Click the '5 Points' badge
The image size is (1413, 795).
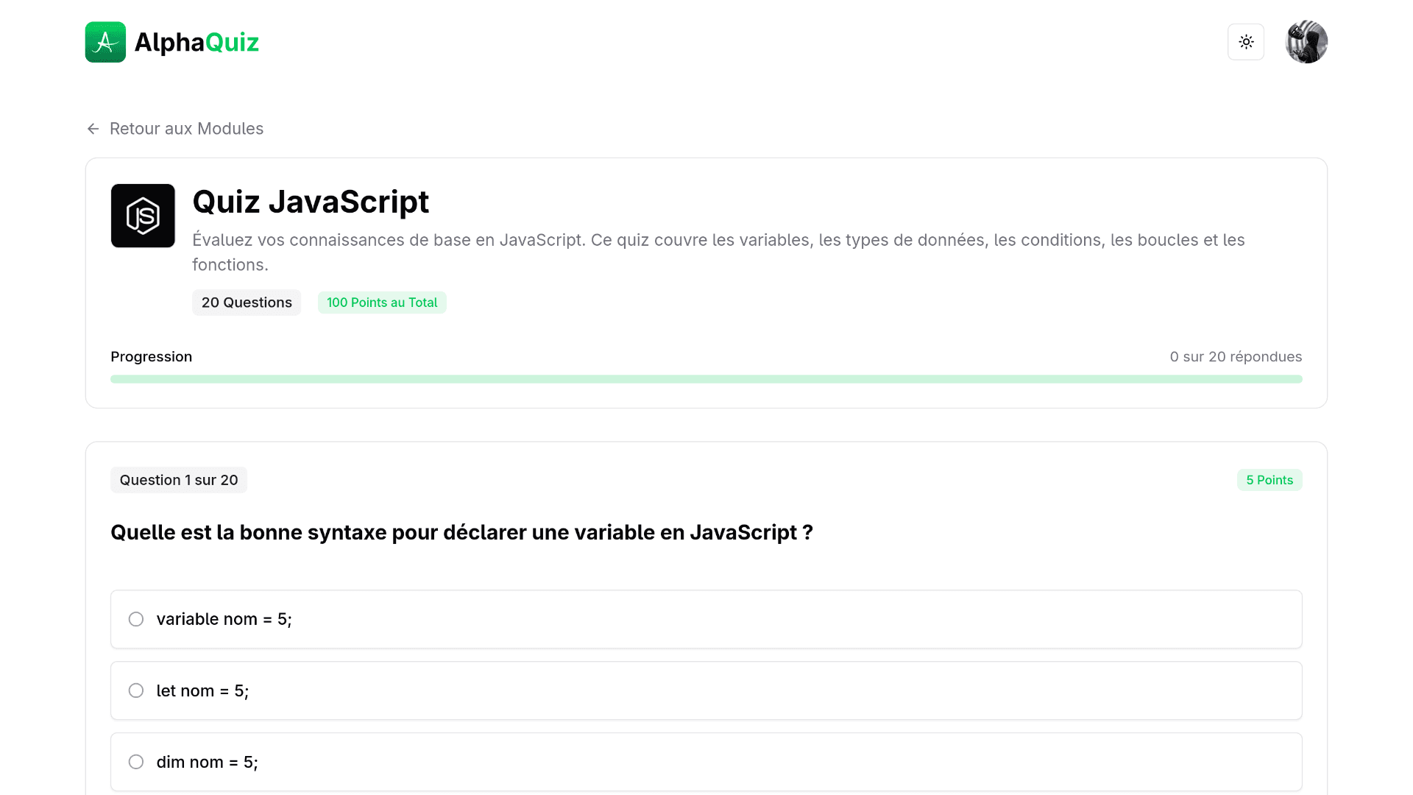1269,480
